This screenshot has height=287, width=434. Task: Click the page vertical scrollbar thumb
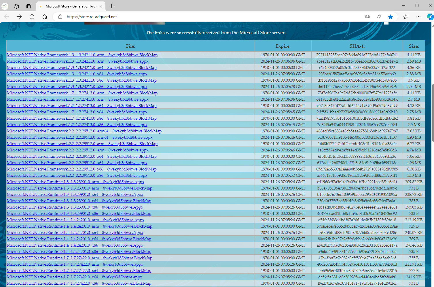(433, 112)
